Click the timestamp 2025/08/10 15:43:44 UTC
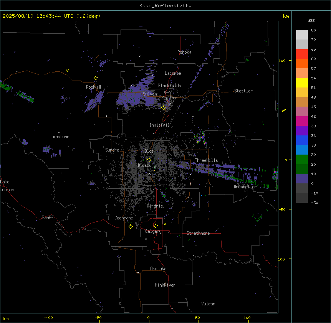331x323 pixels. tap(38, 16)
